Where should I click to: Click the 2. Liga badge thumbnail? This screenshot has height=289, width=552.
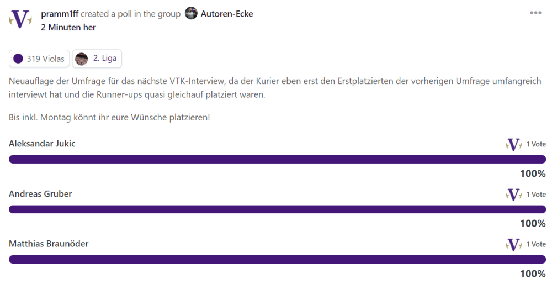coord(82,59)
